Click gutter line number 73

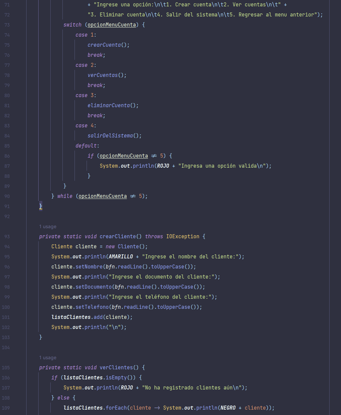(7, 25)
